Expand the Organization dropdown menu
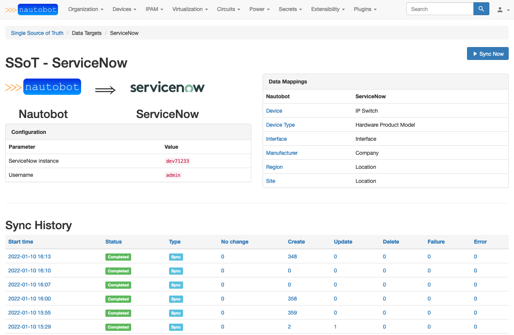Screen dimensions: 514x335 [86, 9]
